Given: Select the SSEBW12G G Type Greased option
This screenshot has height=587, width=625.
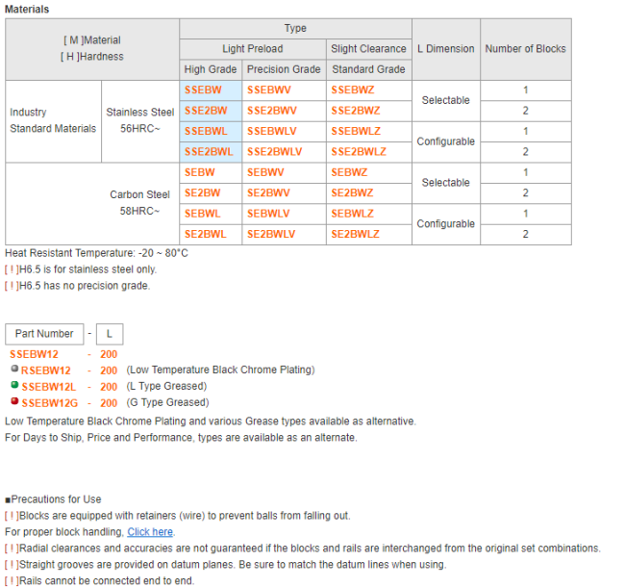Looking at the screenshot, I should (x=50, y=402).
